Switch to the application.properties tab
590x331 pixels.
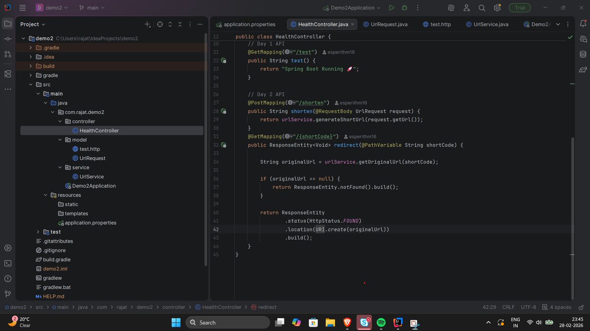pyautogui.click(x=246, y=24)
